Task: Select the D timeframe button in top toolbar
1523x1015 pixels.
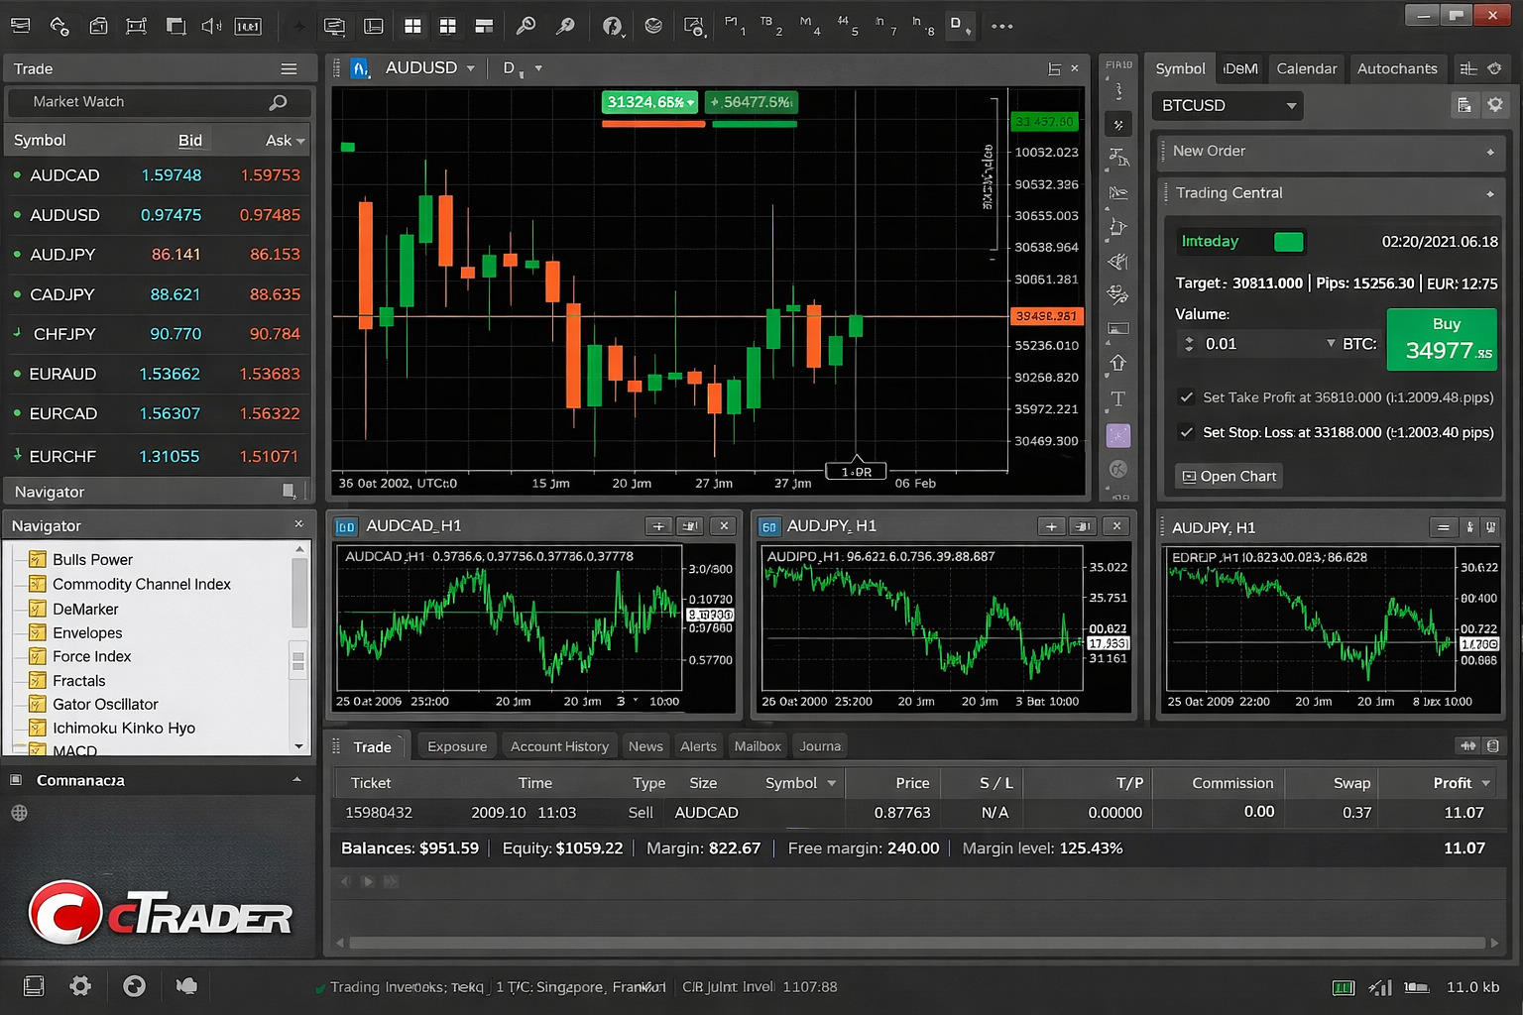Action: pyautogui.click(x=959, y=25)
